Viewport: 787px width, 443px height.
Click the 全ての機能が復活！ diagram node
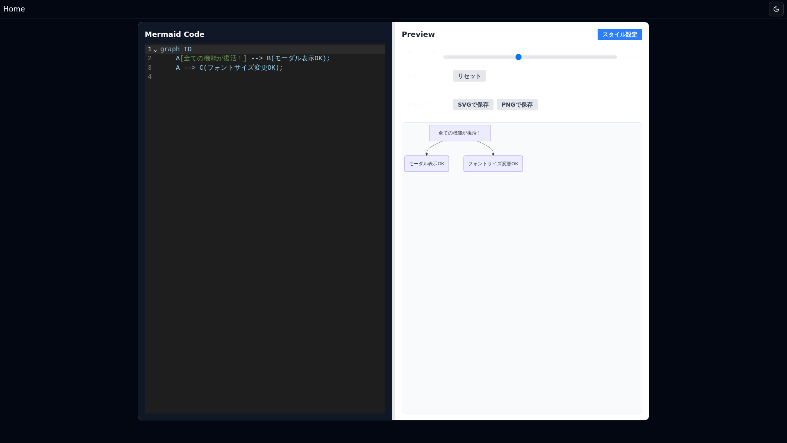(459, 133)
